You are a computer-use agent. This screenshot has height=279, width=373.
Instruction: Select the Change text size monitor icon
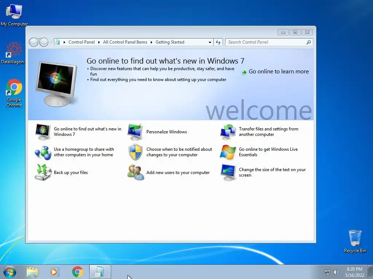coord(228,173)
